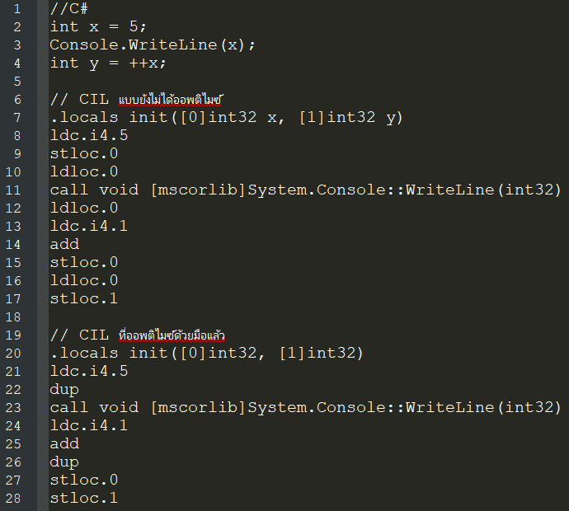The width and height of the screenshot is (569, 511).
Task: Click the underlined Thai comment on line 19
Action: tap(172, 335)
